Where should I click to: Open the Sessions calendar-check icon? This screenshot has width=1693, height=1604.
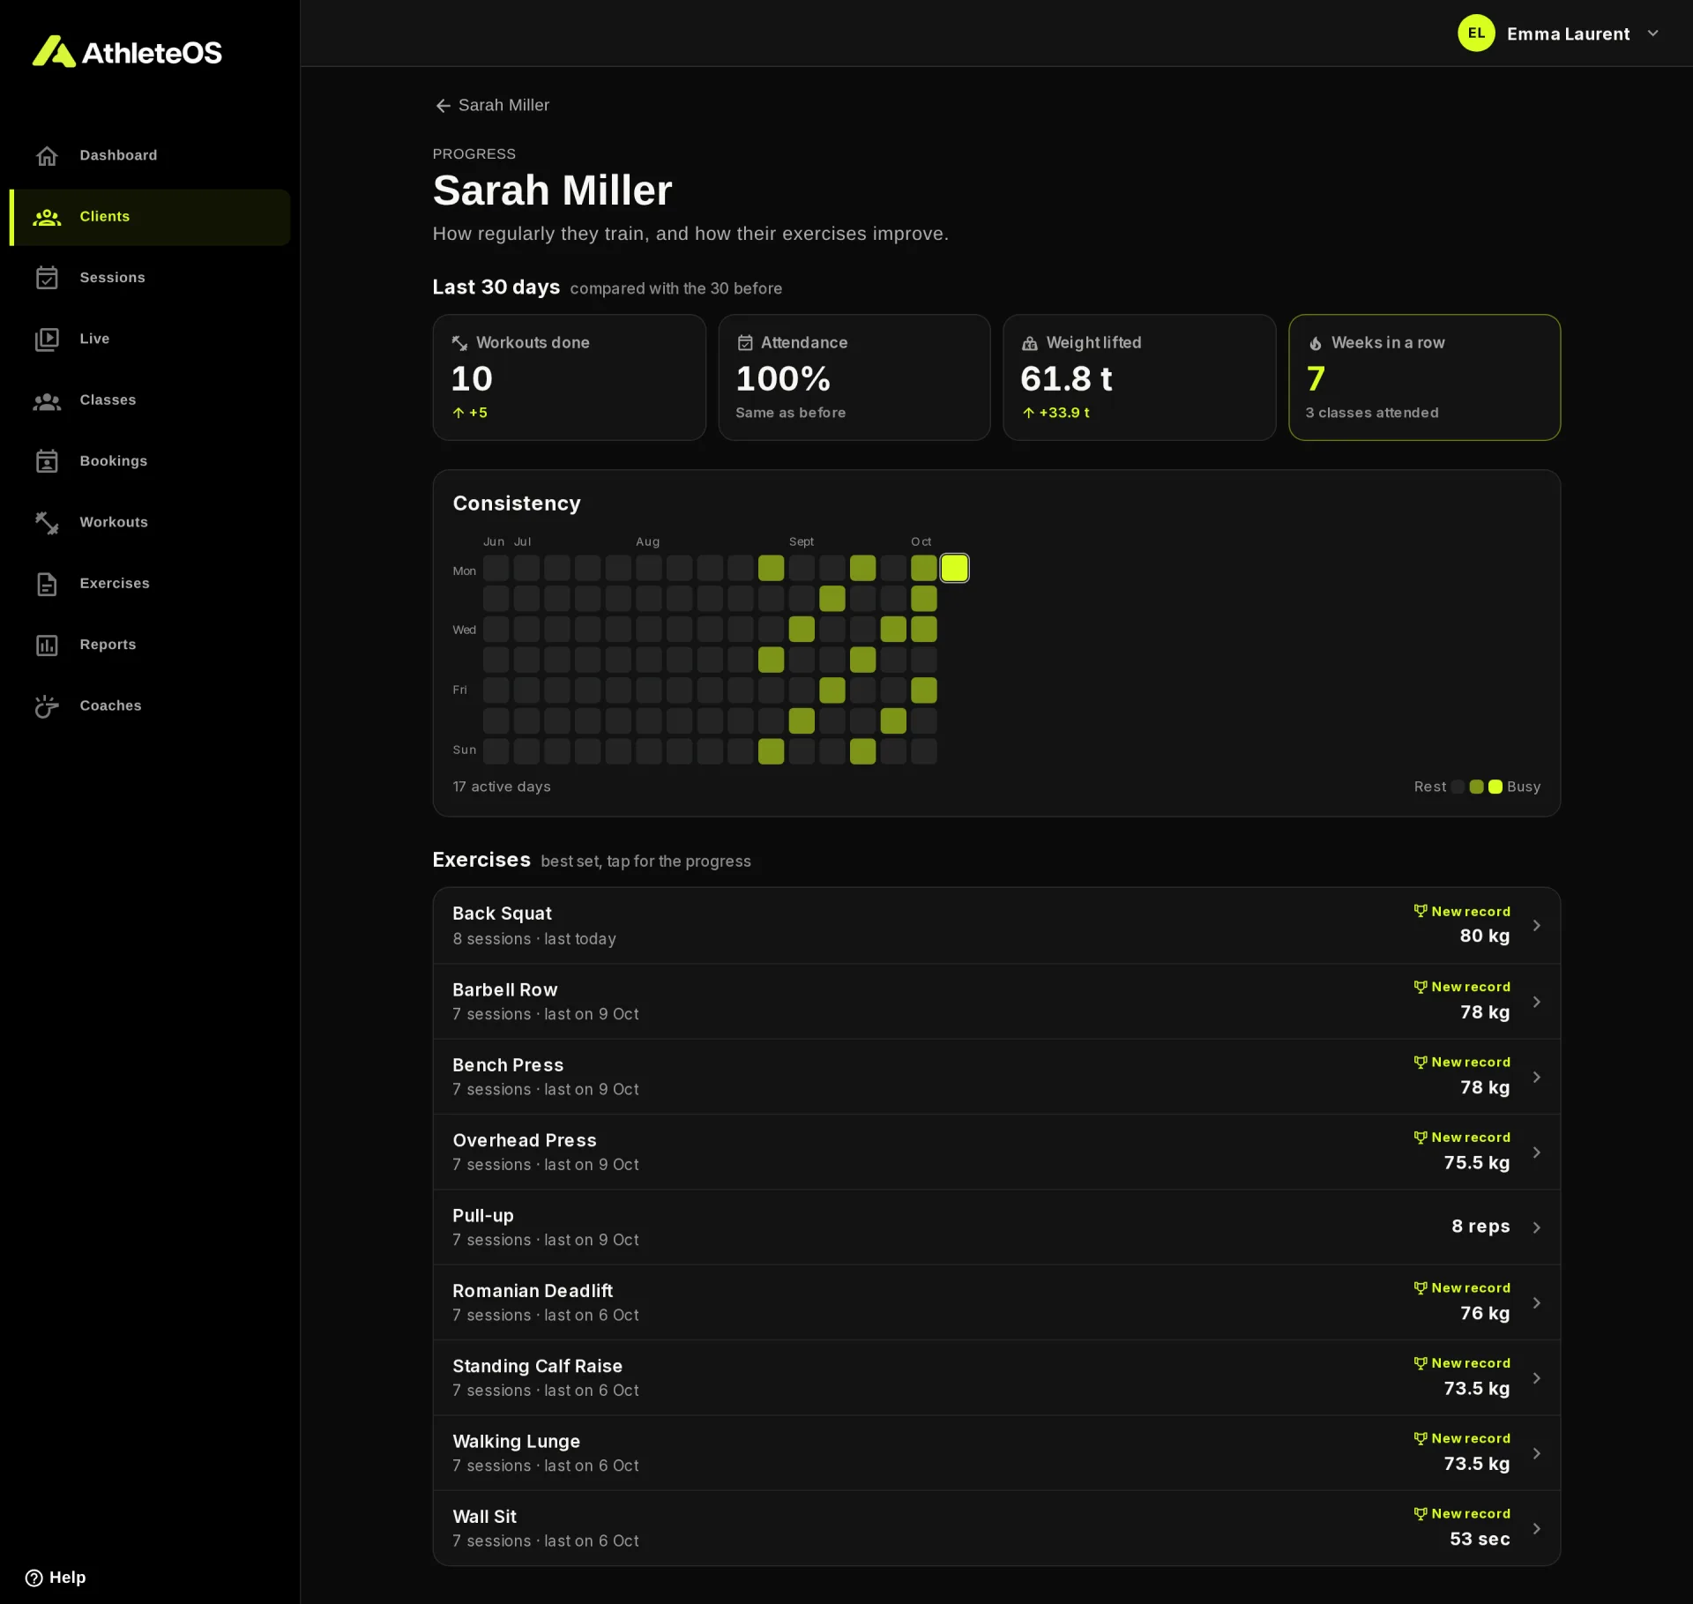(47, 278)
